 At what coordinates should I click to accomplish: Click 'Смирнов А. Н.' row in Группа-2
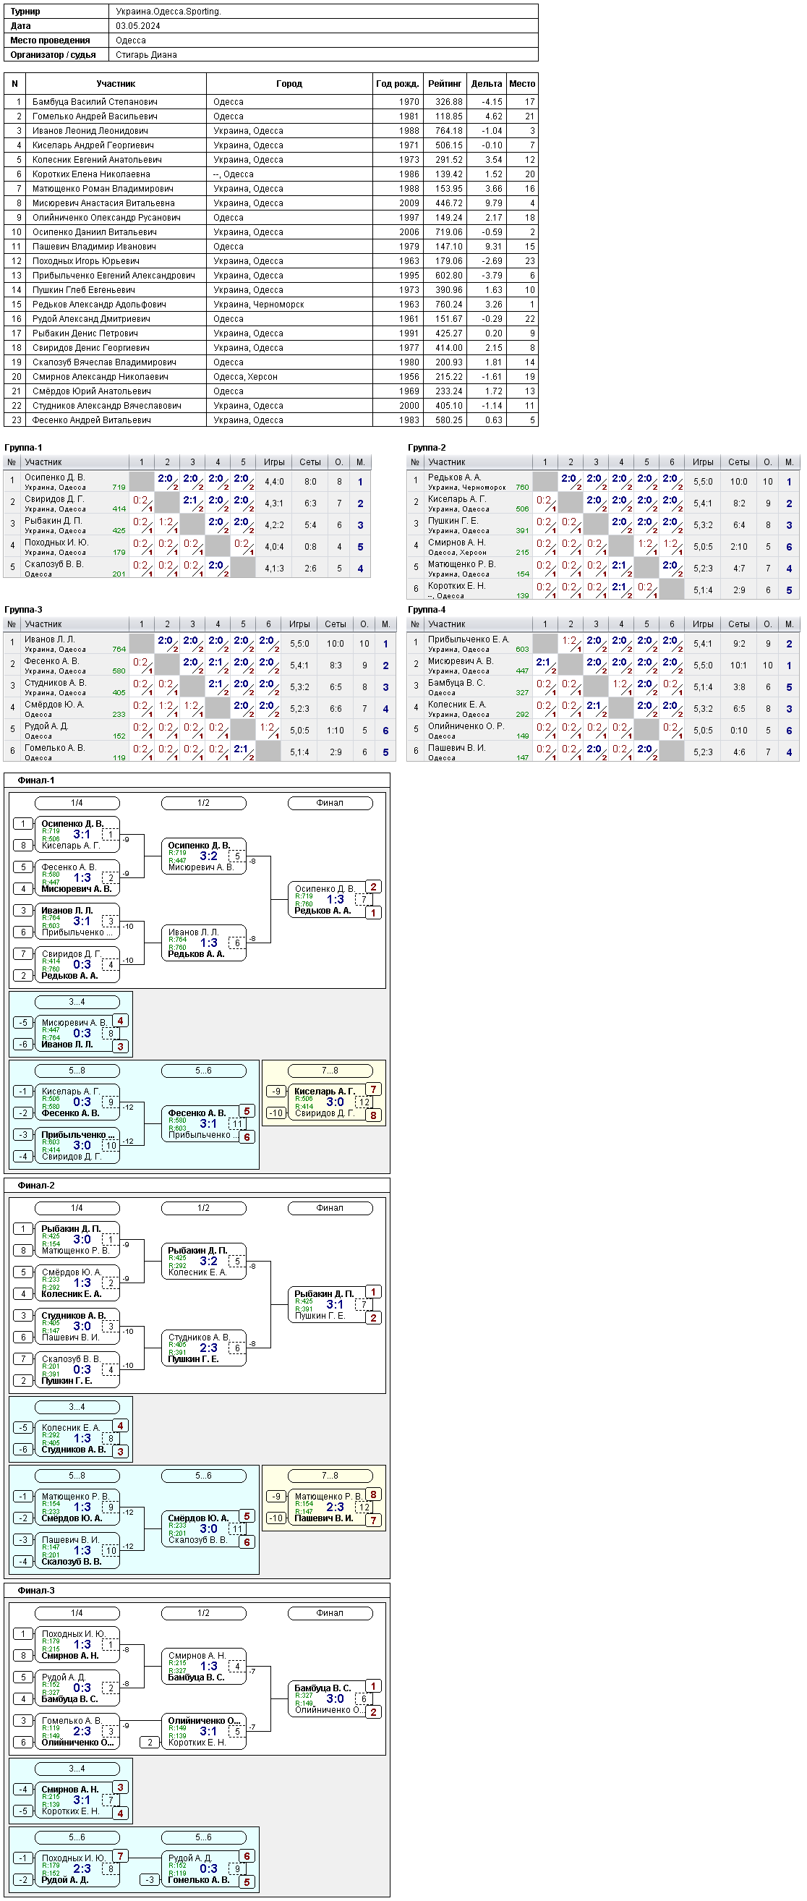tap(602, 547)
